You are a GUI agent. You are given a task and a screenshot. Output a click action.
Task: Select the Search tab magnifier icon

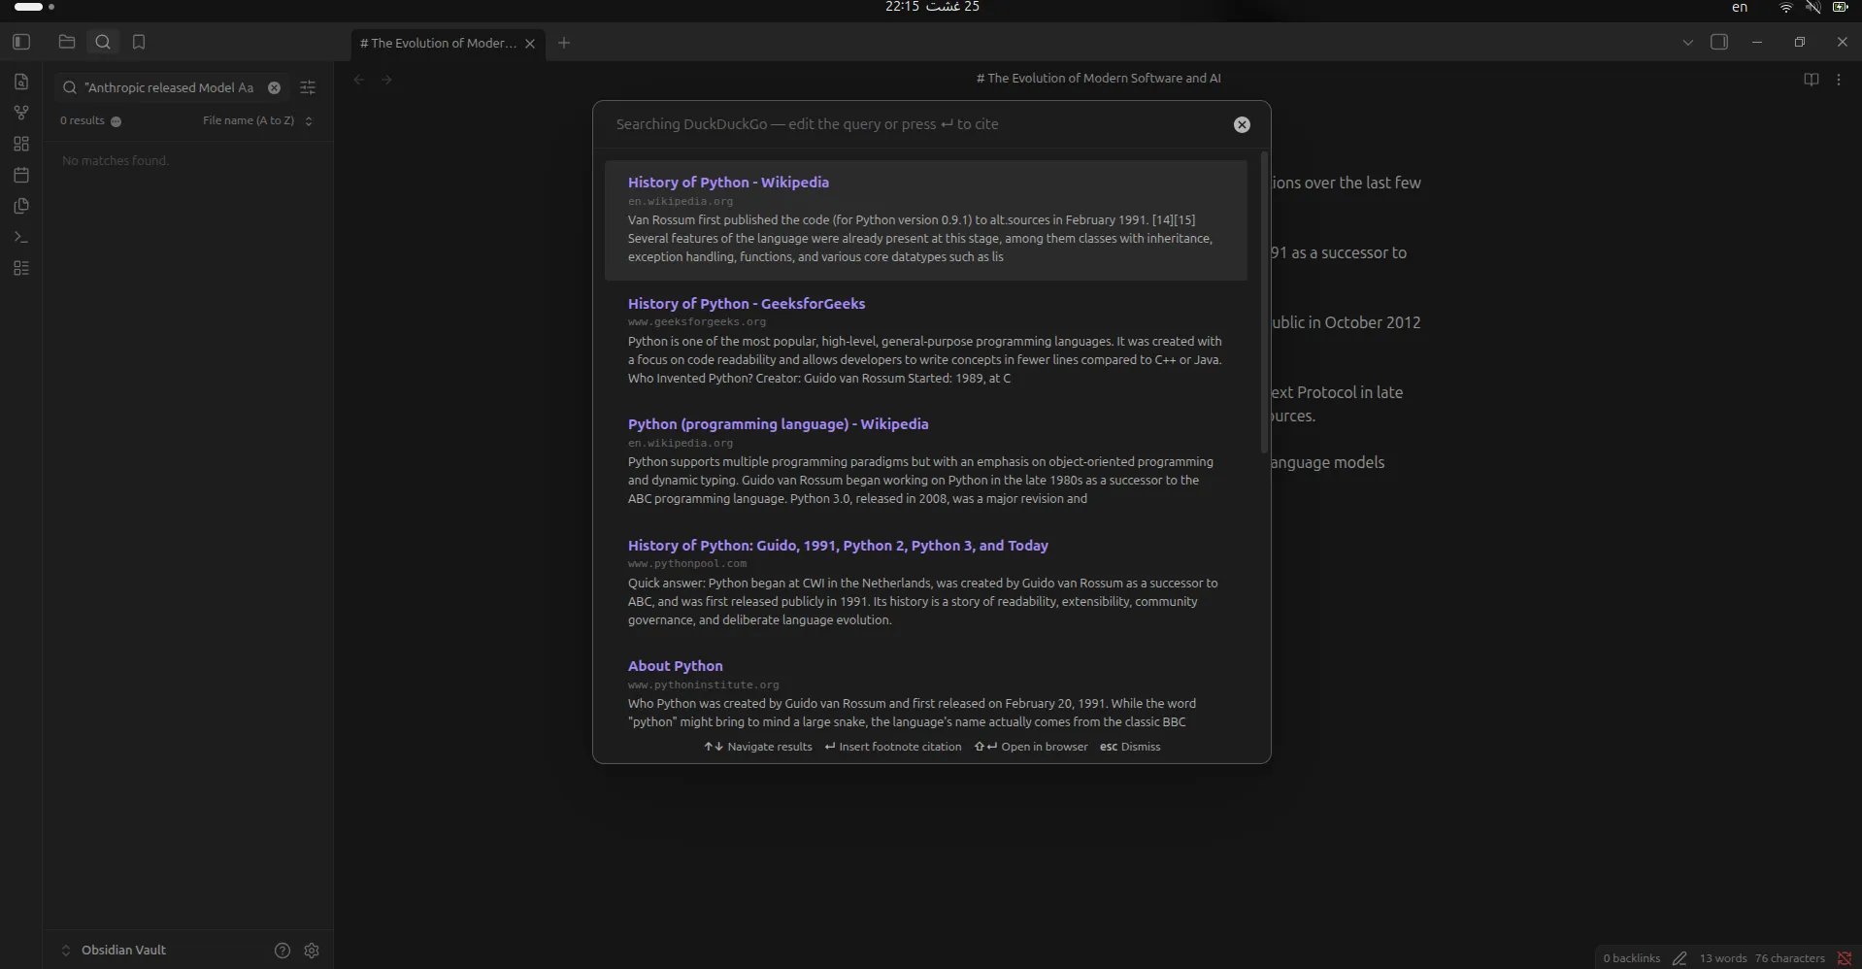tap(103, 42)
